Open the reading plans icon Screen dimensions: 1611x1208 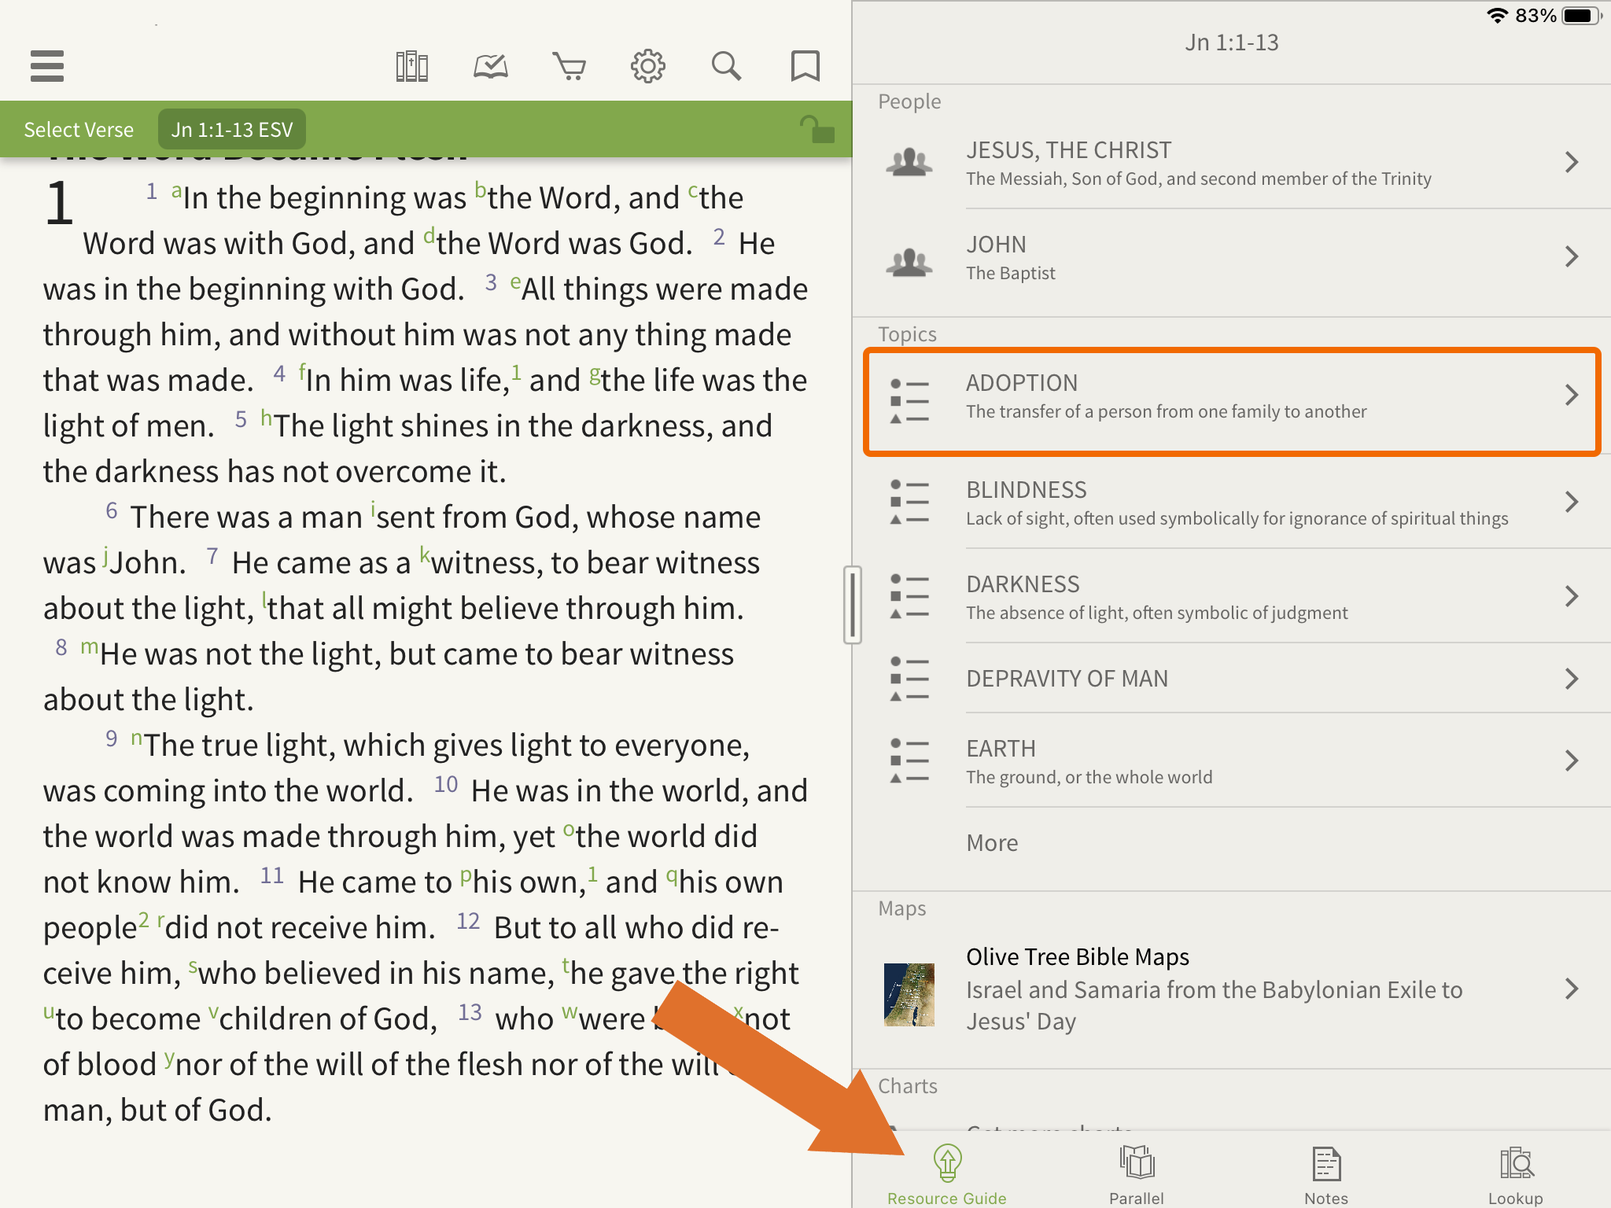pos(490,67)
